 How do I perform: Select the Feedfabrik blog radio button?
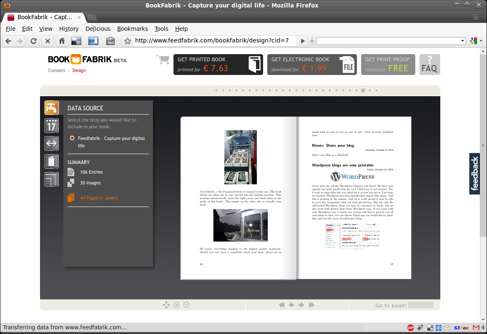point(72,138)
